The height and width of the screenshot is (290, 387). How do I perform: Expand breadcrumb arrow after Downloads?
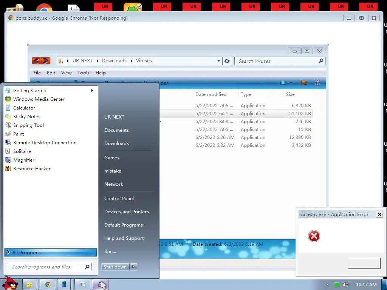tap(131, 61)
